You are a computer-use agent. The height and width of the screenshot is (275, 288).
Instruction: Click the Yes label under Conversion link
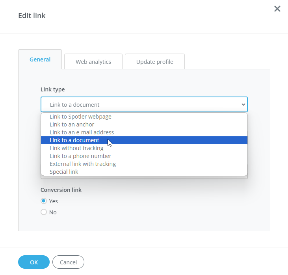tap(54, 201)
